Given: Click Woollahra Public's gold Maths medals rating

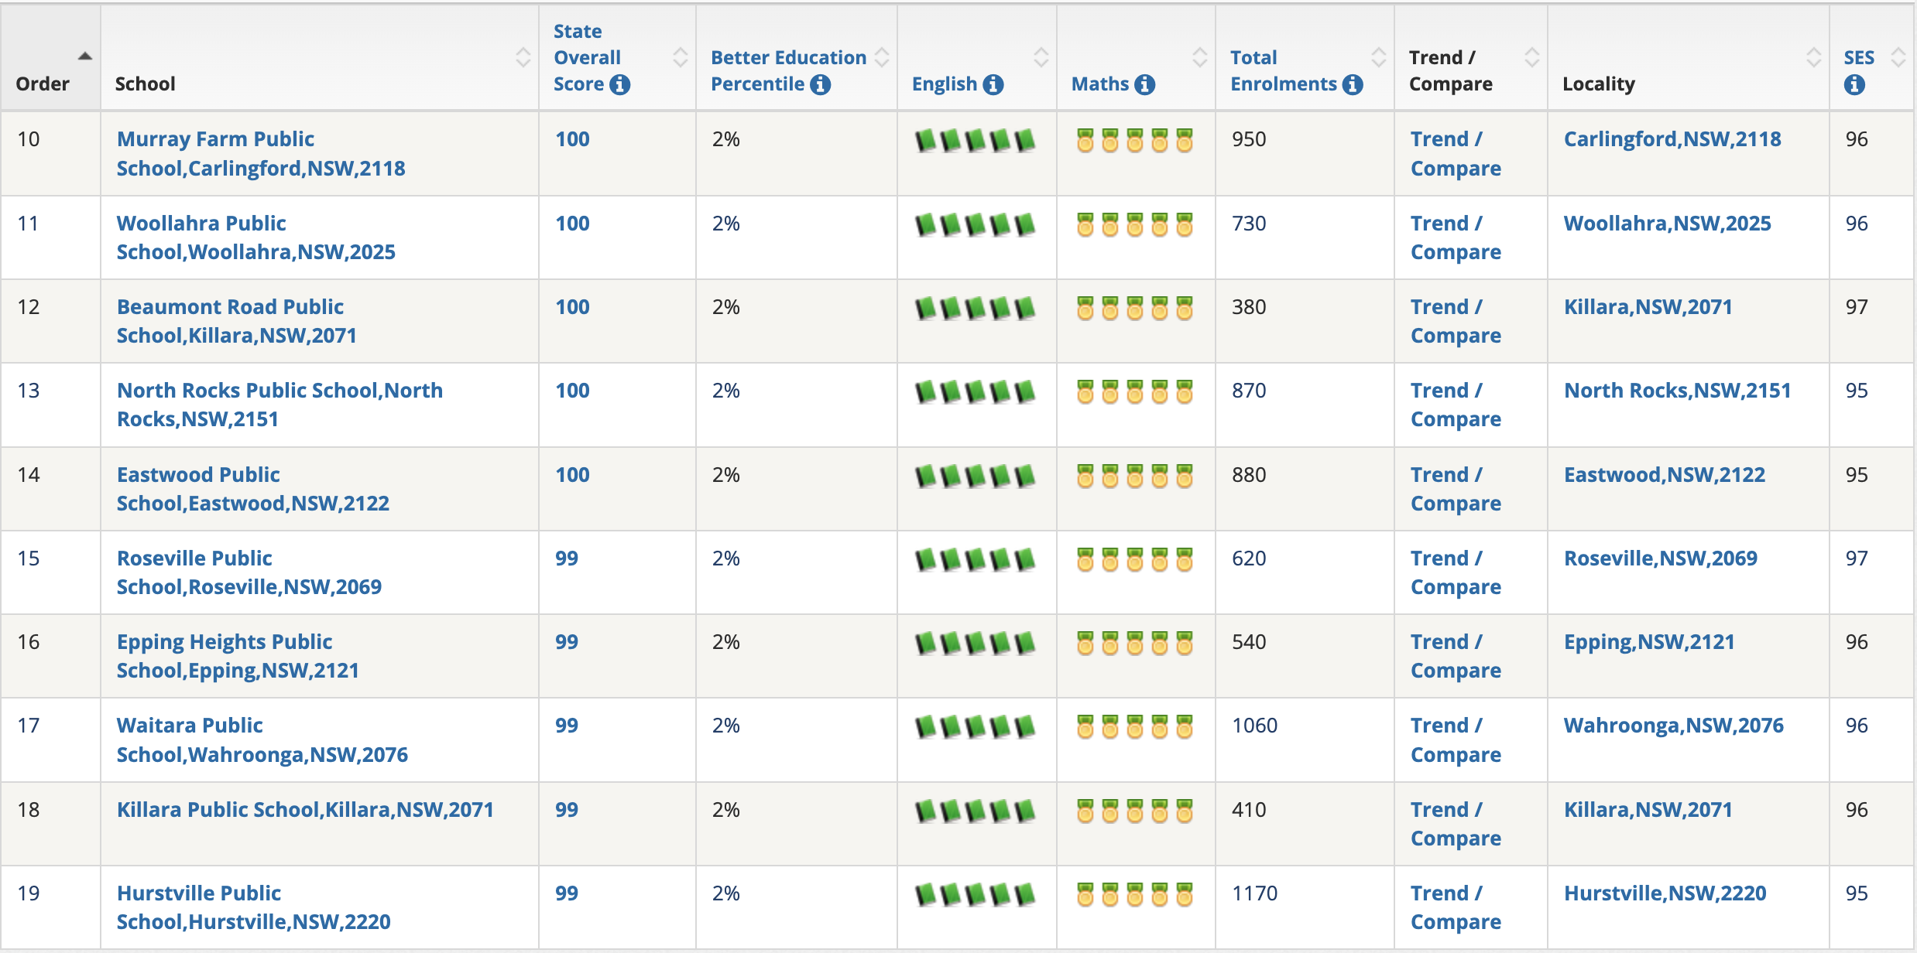Looking at the screenshot, I should pos(1134,225).
